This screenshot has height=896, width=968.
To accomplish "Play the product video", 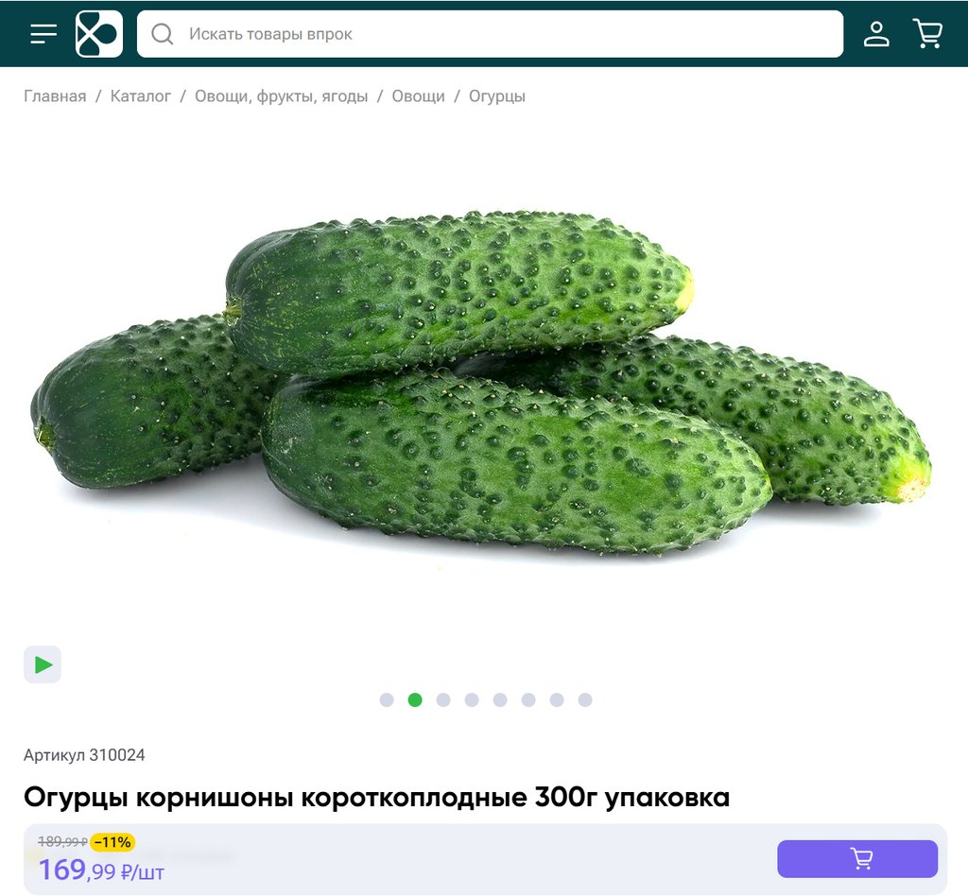I will 43,664.
